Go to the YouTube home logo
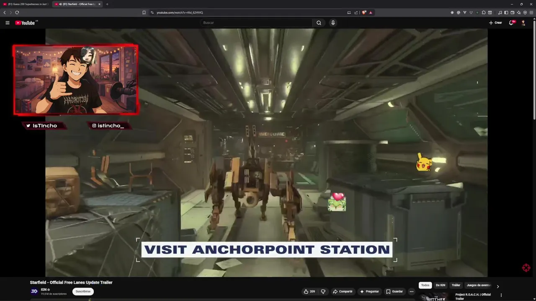Viewport: 536px width, 301px height. [25, 23]
